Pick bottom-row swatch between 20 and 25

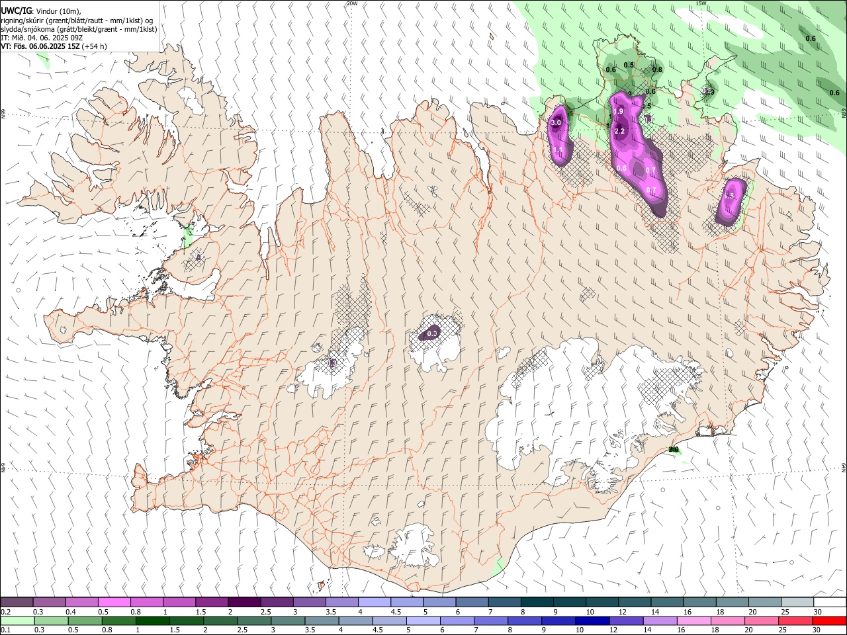(x=762, y=620)
